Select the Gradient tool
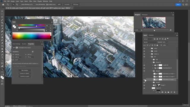 [x=2, y=46]
